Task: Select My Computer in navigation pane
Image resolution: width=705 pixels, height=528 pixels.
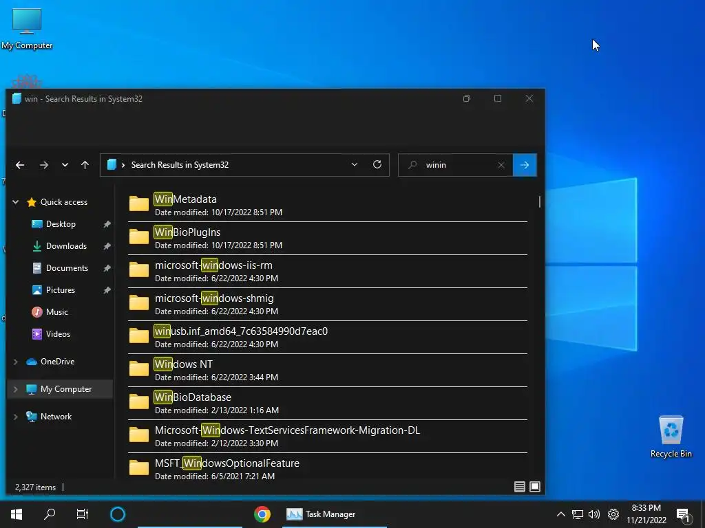Action: click(x=65, y=389)
